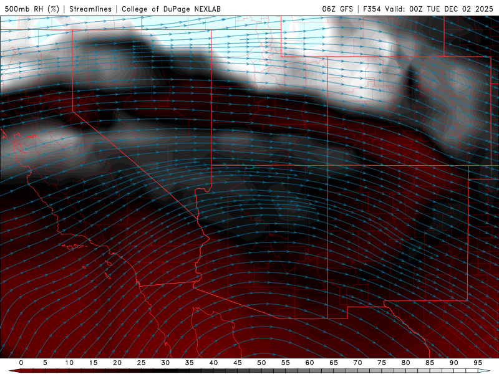Image resolution: width=499 pixels, height=374 pixels.
Task: Click the '06Z GFS' model run label
Action: click(337, 9)
